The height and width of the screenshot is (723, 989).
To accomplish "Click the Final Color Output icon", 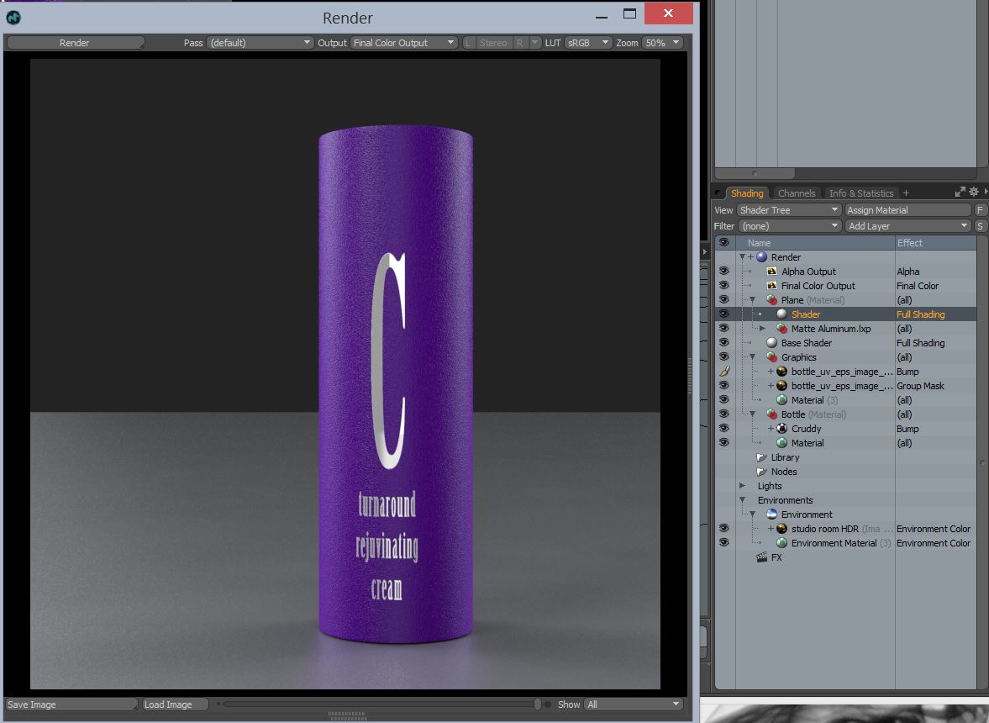I will coord(771,286).
